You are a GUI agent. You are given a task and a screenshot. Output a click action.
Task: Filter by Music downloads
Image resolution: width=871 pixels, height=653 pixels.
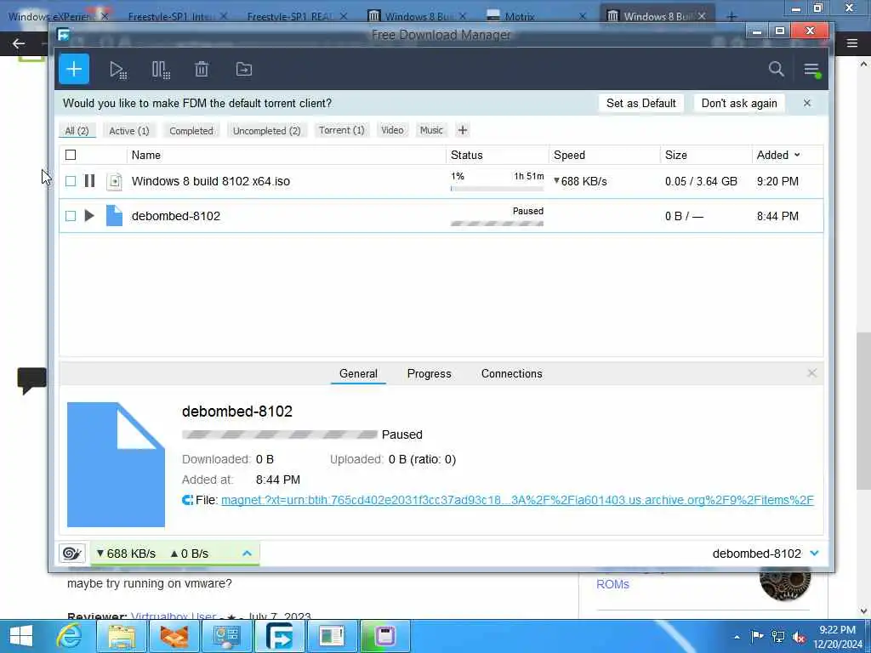pos(431,130)
